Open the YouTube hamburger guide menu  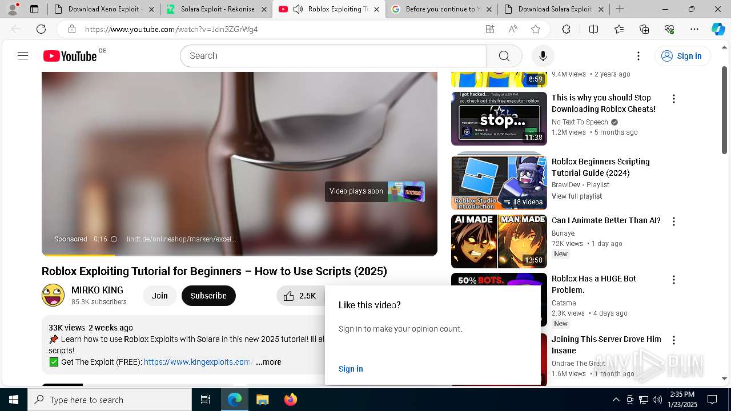click(23, 55)
